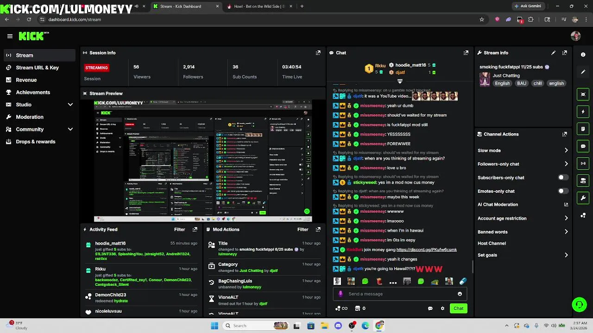Open Activity Feed Filter
Screen dimensions: 593x333
(x=179, y=229)
